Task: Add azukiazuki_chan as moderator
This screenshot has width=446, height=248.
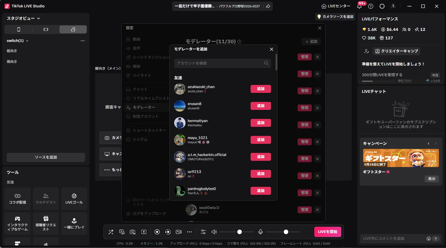Action: (x=261, y=89)
